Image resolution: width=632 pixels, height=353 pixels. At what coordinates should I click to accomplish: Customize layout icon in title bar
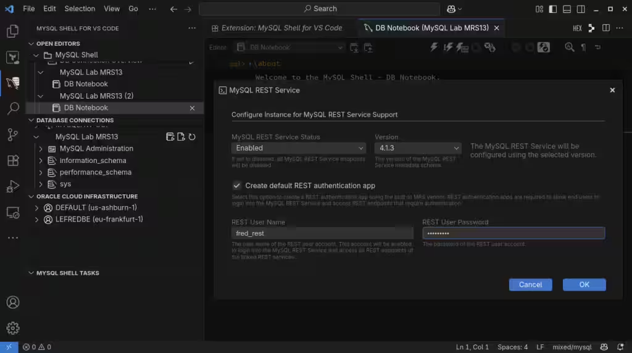[x=539, y=9]
